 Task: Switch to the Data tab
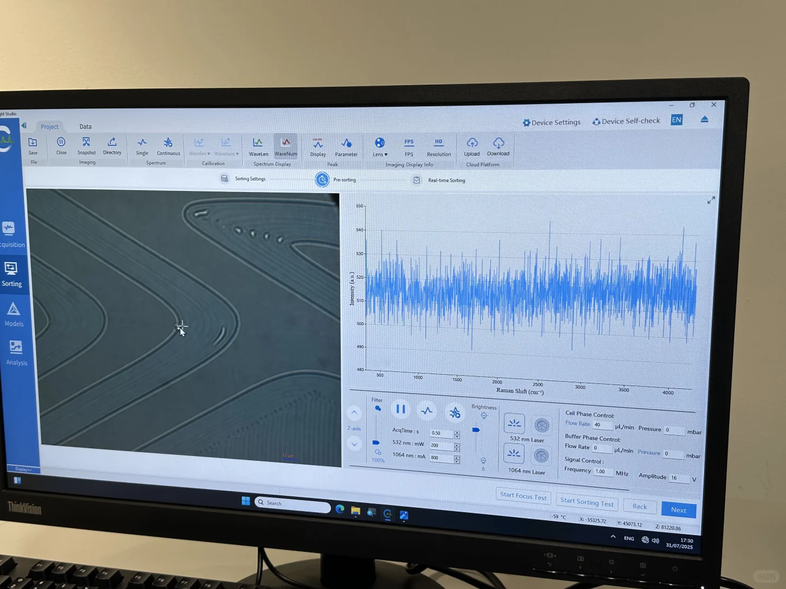click(x=85, y=127)
